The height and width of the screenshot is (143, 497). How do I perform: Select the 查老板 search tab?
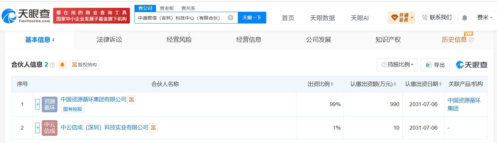pyautogui.click(x=167, y=8)
